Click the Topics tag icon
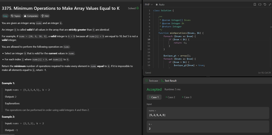This screenshot has height=135, width=272. click(12, 16)
